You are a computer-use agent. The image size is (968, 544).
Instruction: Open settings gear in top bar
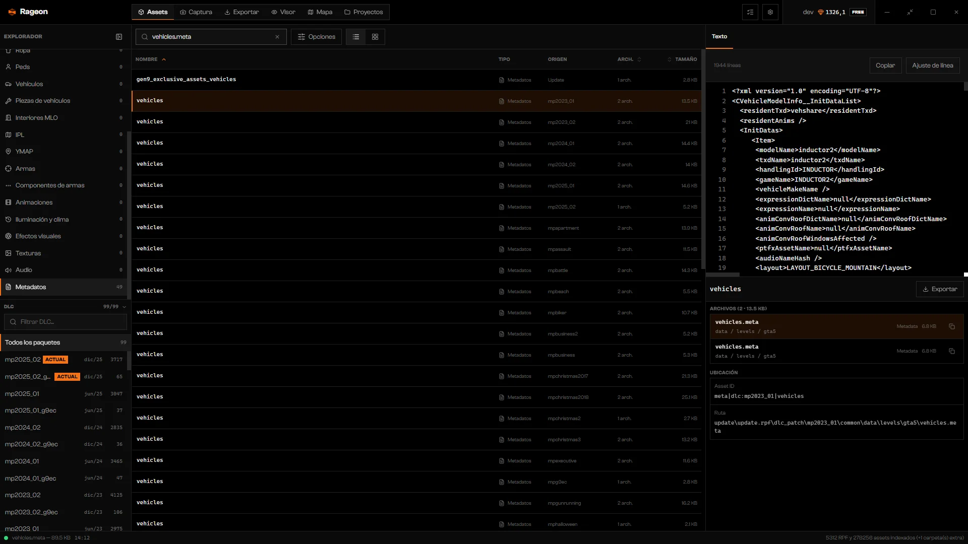[770, 12]
